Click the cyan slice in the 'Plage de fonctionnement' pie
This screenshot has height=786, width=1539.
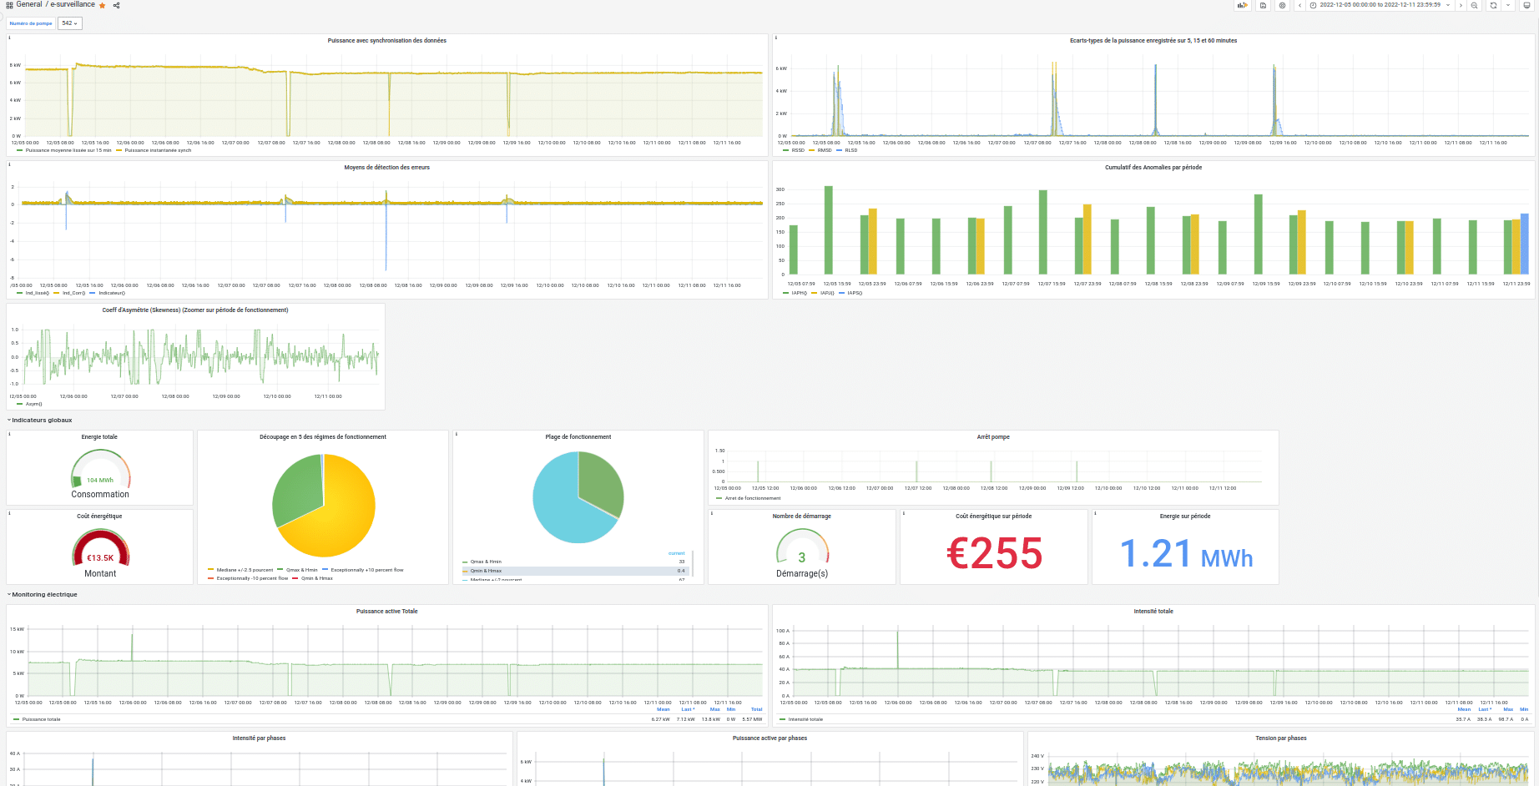[561, 507]
